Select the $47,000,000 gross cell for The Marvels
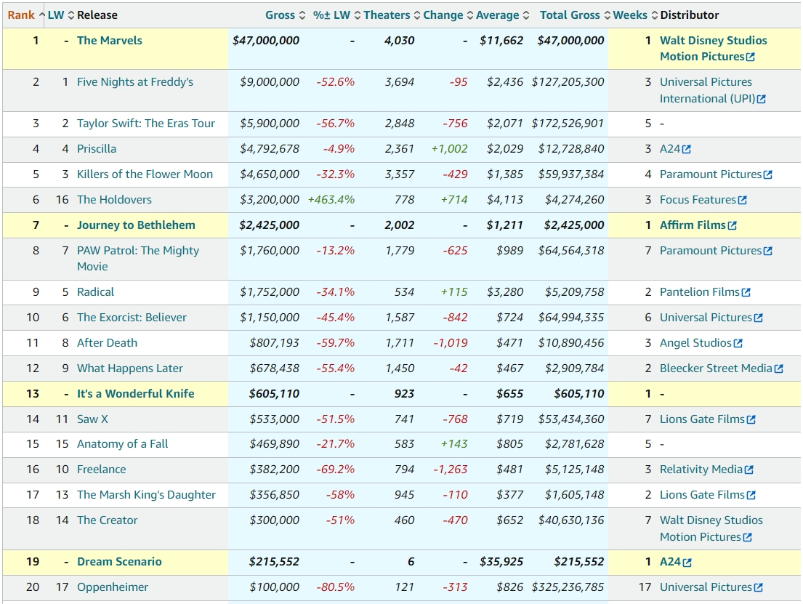Image resolution: width=803 pixels, height=604 pixels. [x=266, y=41]
